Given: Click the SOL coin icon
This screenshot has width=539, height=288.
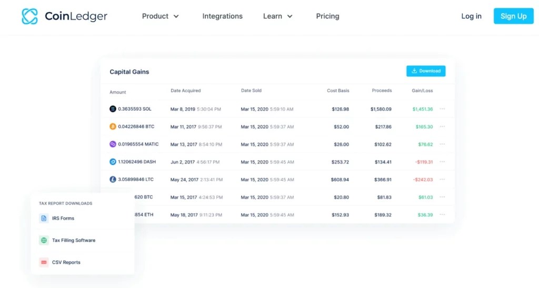Looking at the screenshot, I should point(113,109).
